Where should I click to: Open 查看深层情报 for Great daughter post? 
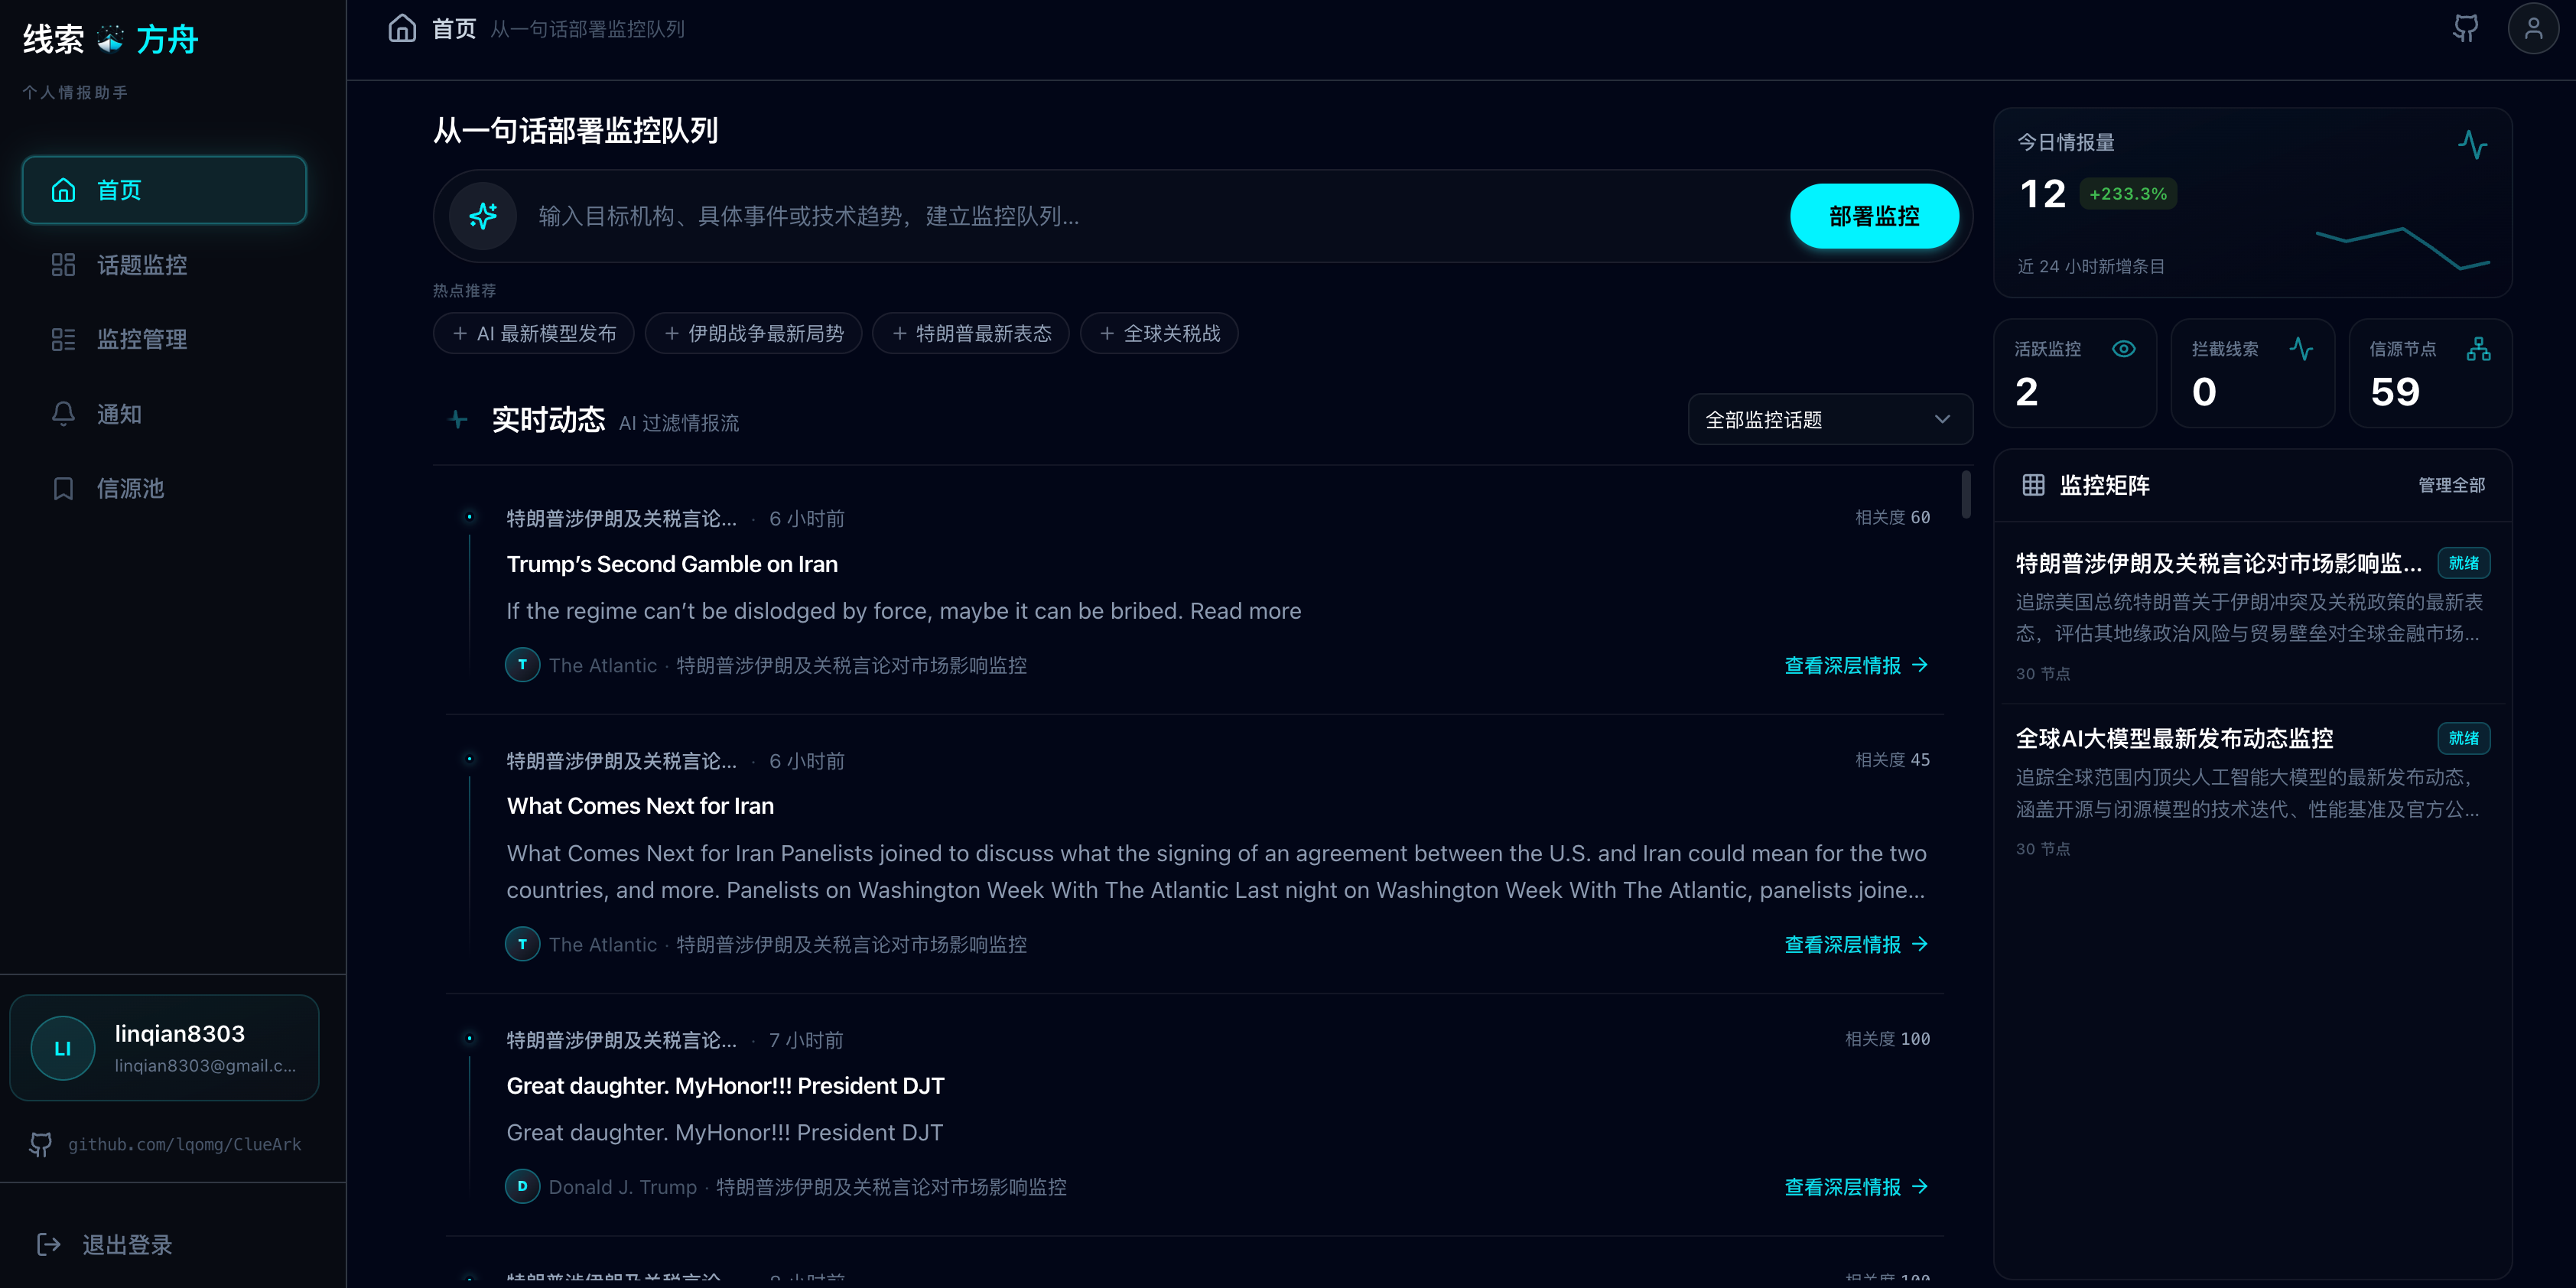pyautogui.click(x=1856, y=1186)
